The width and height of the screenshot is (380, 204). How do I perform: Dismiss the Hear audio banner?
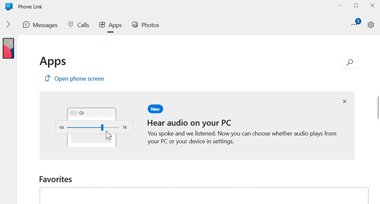[344, 101]
